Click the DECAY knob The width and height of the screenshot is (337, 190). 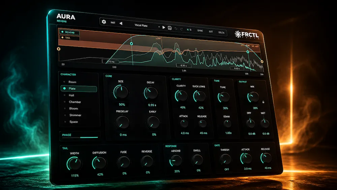[151, 93]
